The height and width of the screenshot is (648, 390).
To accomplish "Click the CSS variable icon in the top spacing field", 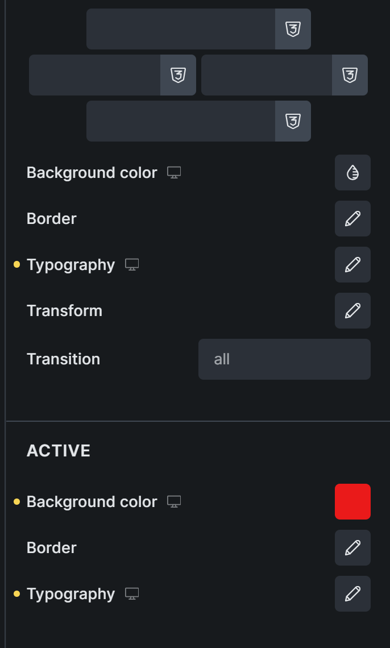I will 293,29.
